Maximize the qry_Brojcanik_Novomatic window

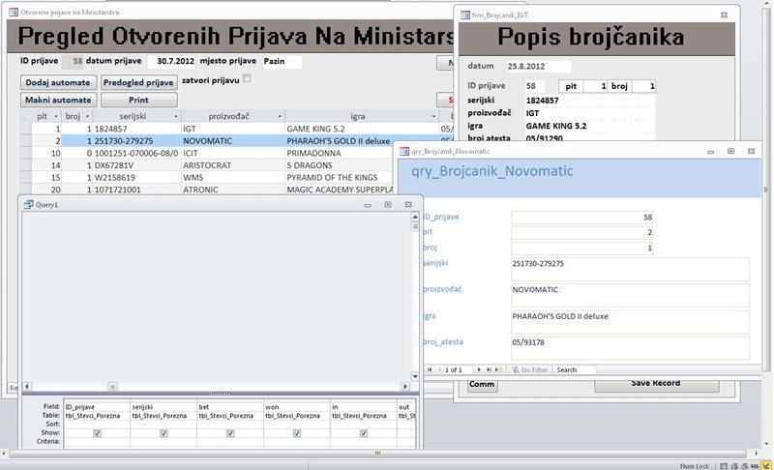tap(731, 152)
